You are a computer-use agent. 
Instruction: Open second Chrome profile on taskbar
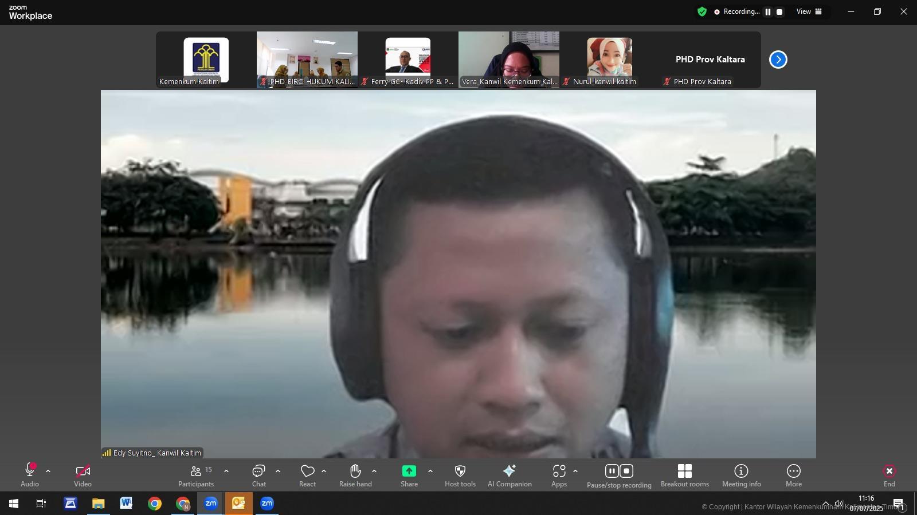[x=183, y=504]
